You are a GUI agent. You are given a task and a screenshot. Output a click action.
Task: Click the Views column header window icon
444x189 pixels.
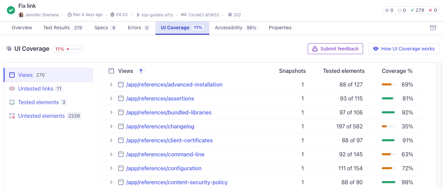tap(111, 71)
